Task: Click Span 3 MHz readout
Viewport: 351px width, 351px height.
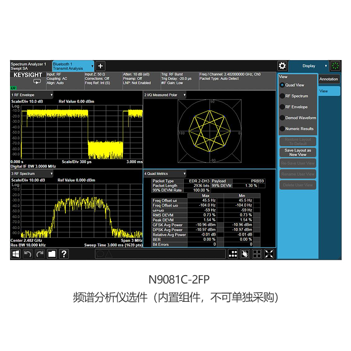Action: click(x=132, y=240)
